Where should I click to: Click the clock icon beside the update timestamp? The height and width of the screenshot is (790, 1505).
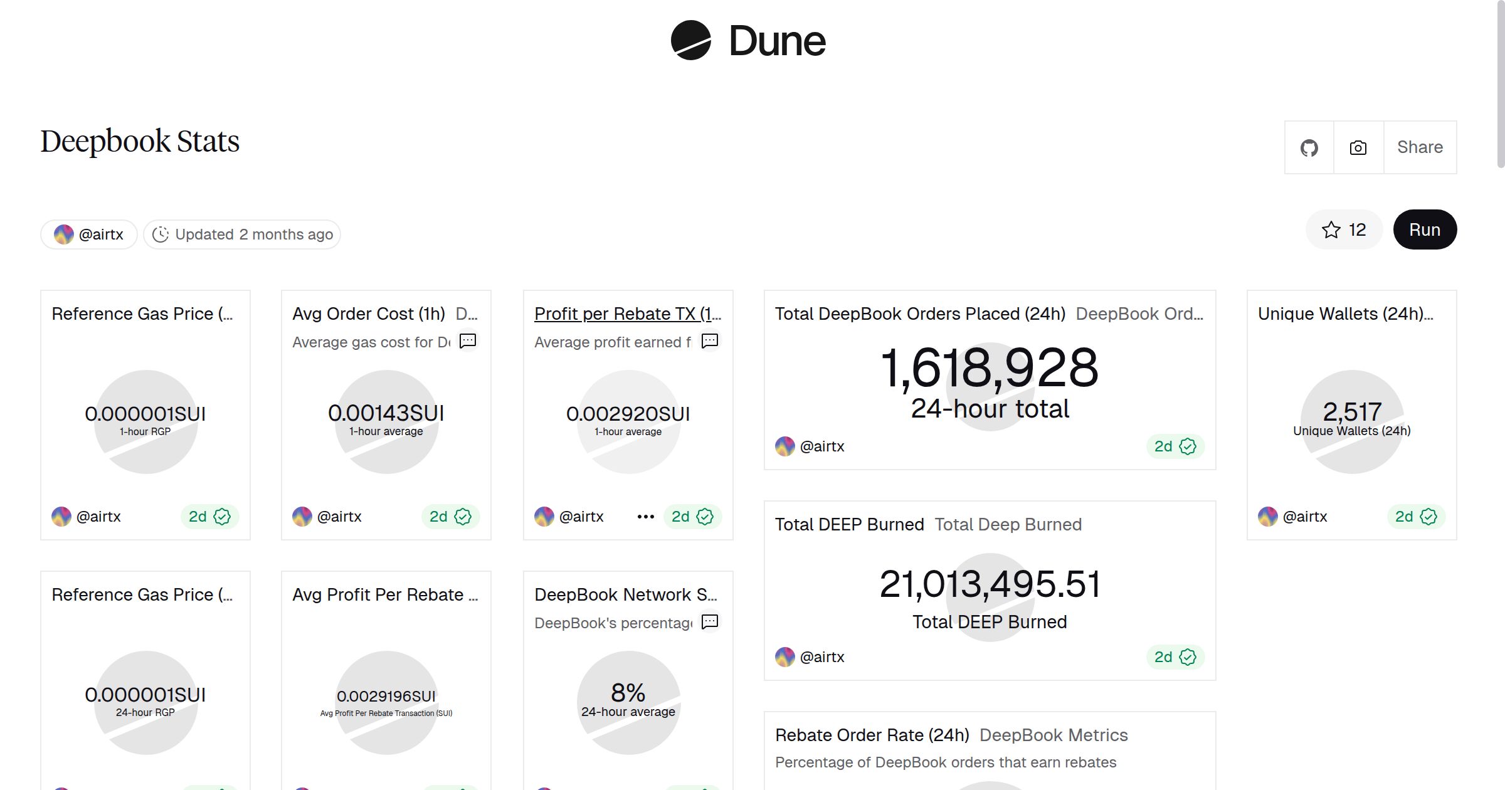(x=162, y=234)
